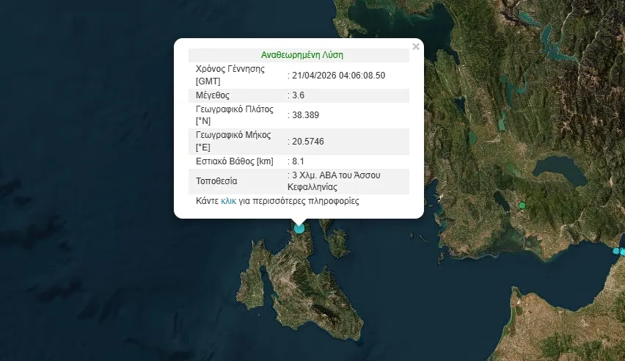
Task: Close the earthquake info popup
Action: pos(416,47)
